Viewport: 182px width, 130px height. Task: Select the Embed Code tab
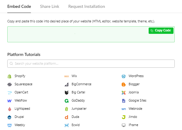coord(19,6)
